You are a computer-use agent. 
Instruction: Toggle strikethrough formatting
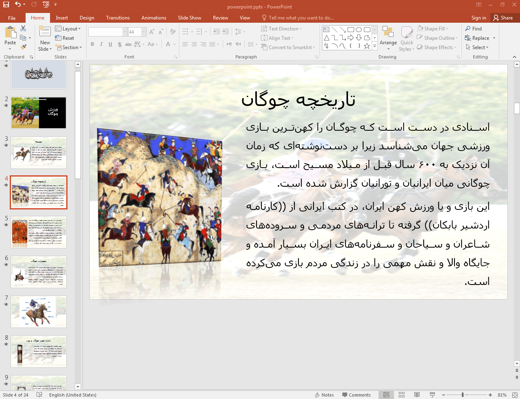(128, 44)
